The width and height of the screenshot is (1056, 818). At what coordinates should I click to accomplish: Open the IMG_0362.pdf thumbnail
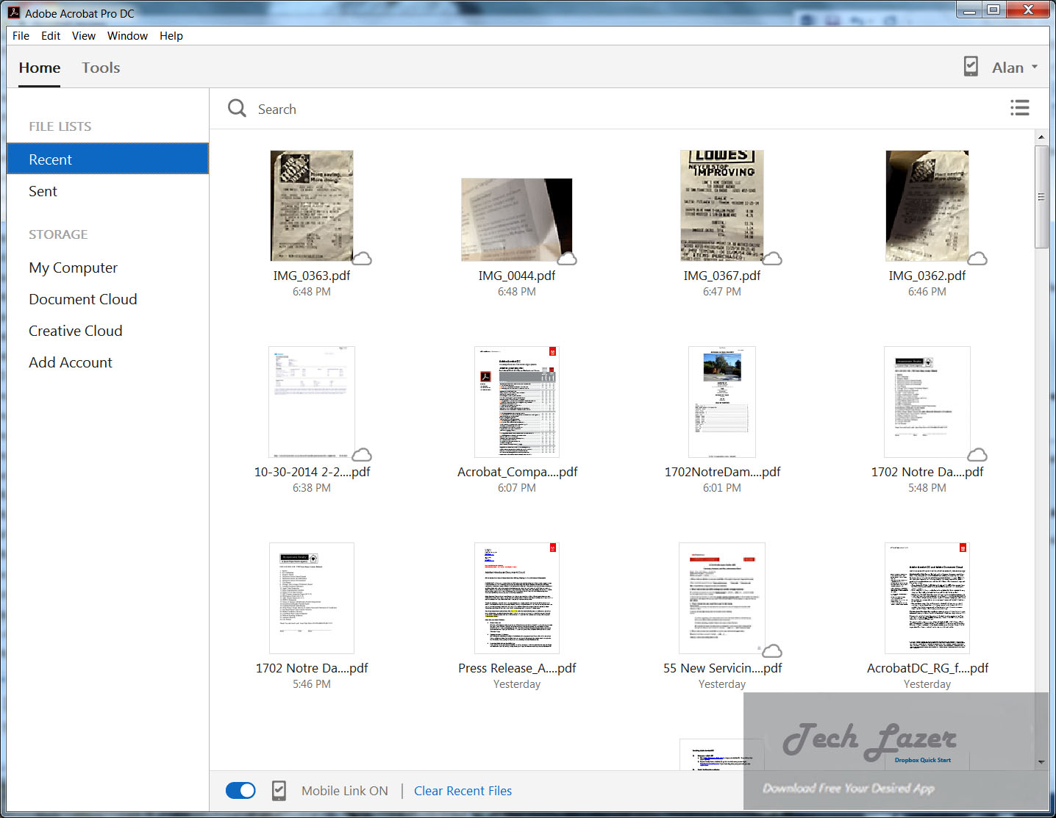pos(927,206)
